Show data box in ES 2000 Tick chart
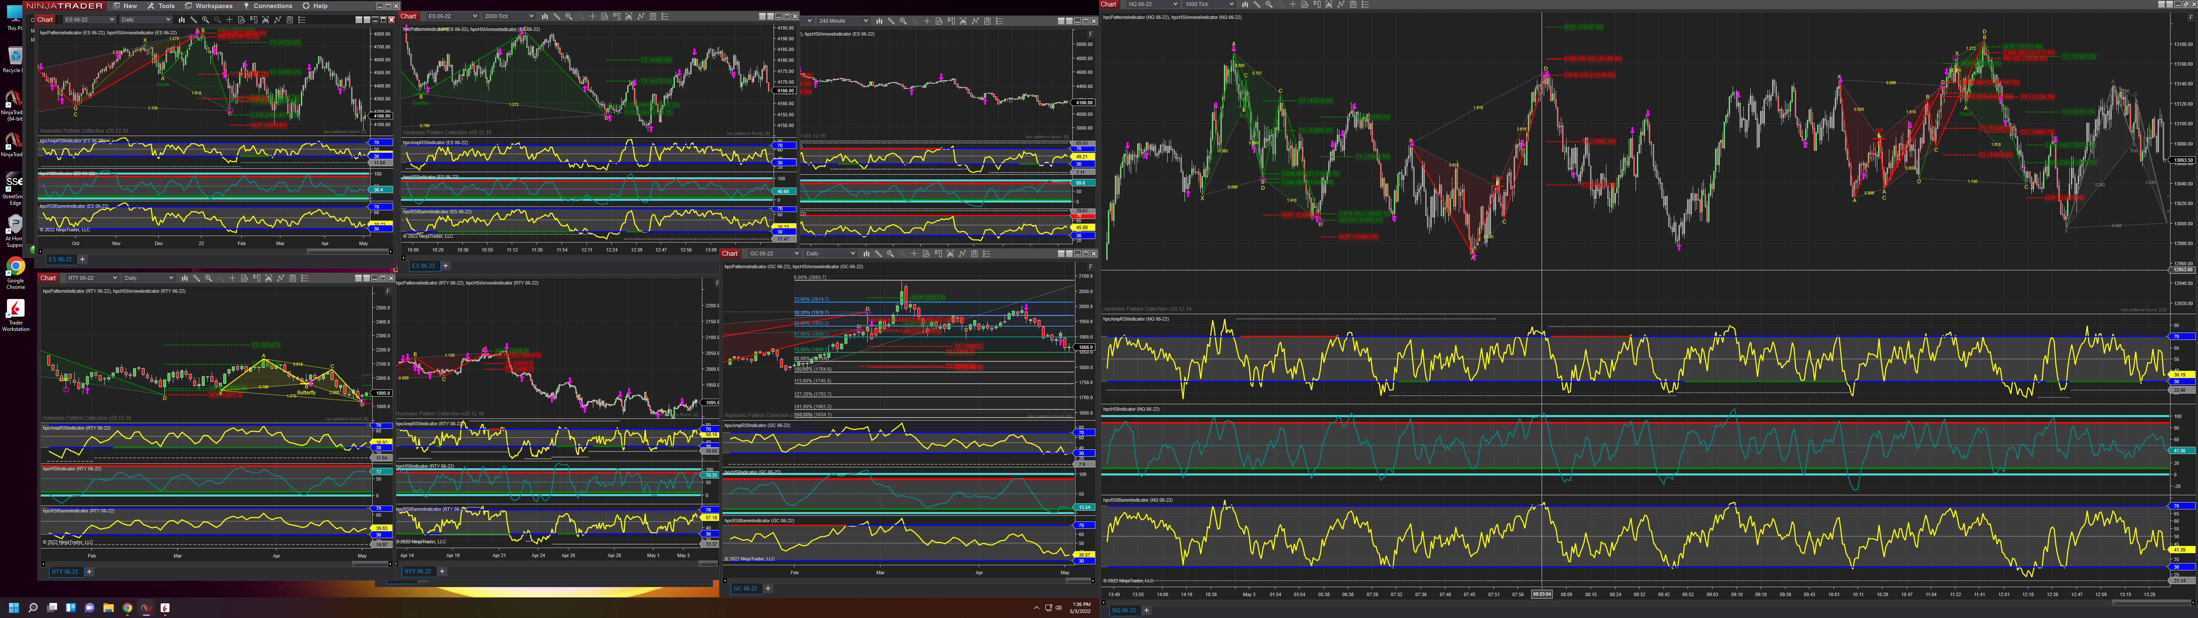 pos(605,16)
